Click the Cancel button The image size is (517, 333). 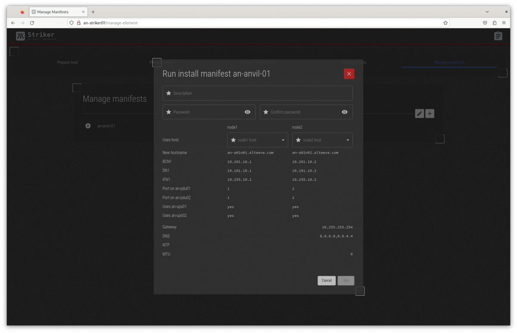327,281
